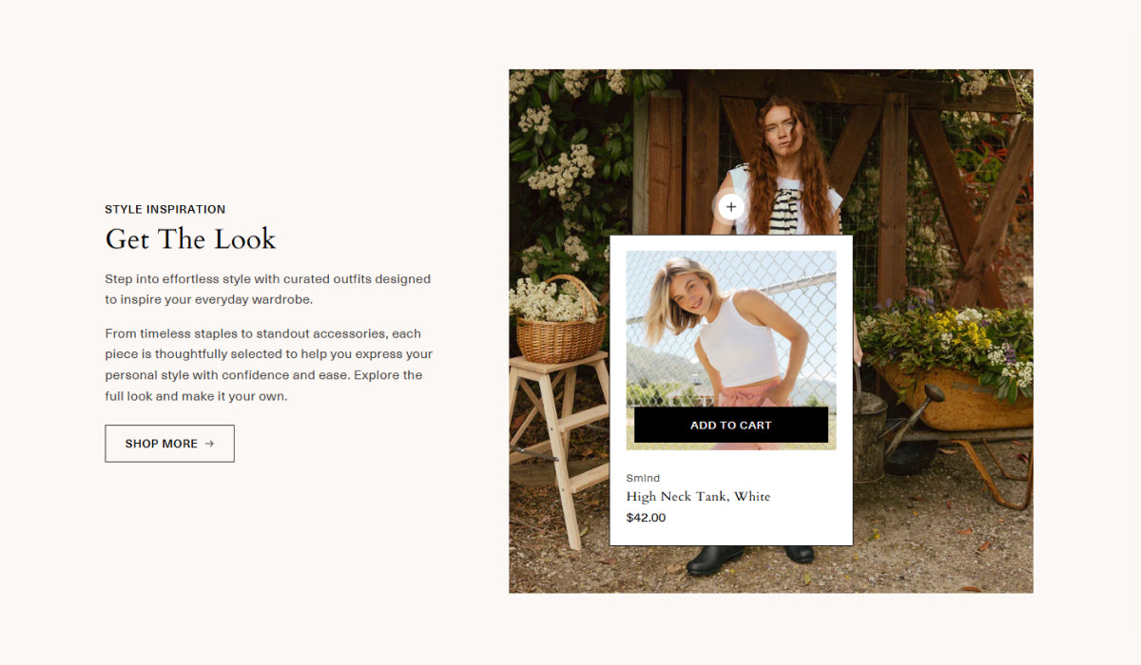Click the Get The Look heading
The image size is (1141, 665).
coord(190,238)
